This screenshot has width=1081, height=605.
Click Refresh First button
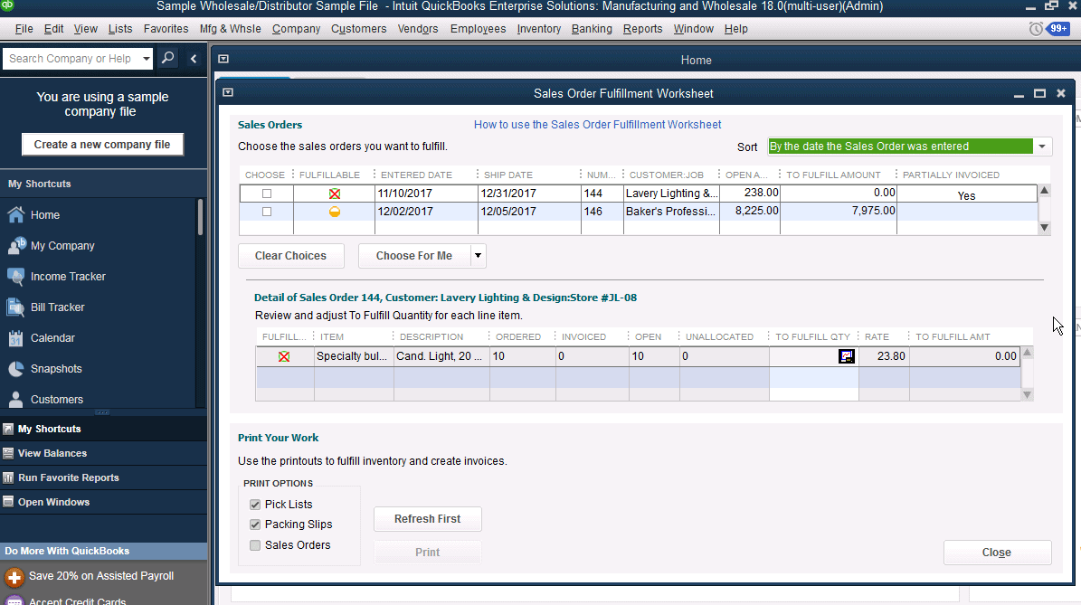point(428,519)
